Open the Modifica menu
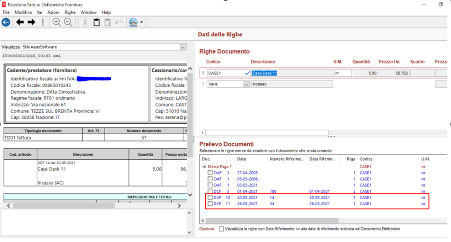 (23, 12)
